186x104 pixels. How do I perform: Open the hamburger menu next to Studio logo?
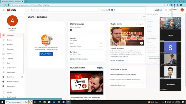pos(3,10)
